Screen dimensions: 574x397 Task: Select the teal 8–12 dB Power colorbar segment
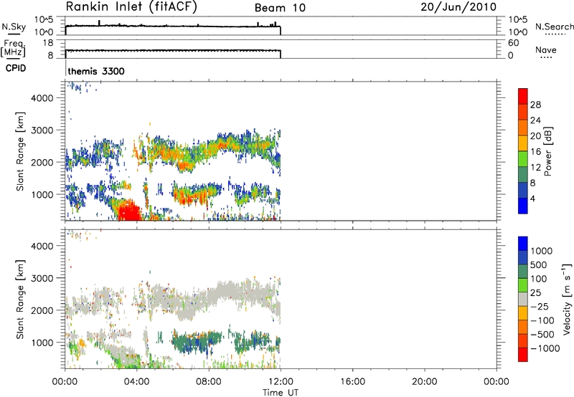point(523,174)
